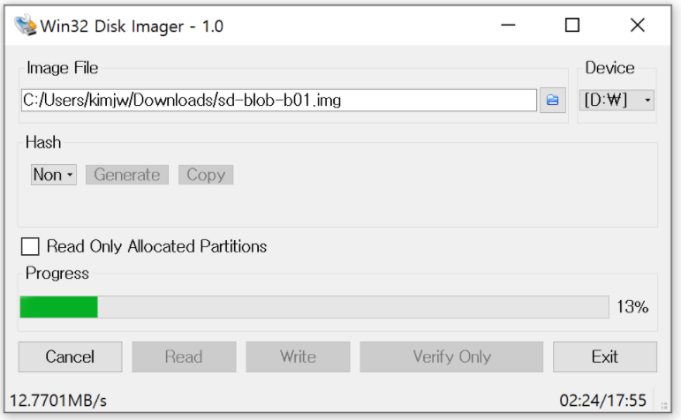Click the window resize grip corner
This screenshot has height=420, width=681.
(x=664, y=406)
